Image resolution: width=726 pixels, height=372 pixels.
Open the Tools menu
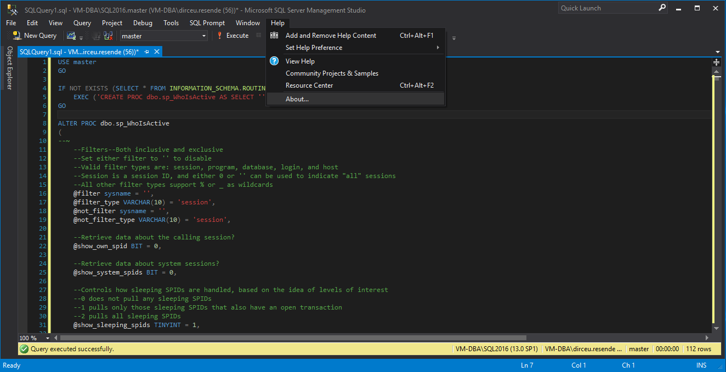coord(171,23)
